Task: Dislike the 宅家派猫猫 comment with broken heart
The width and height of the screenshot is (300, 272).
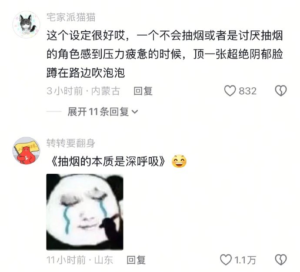Action: 281,91
